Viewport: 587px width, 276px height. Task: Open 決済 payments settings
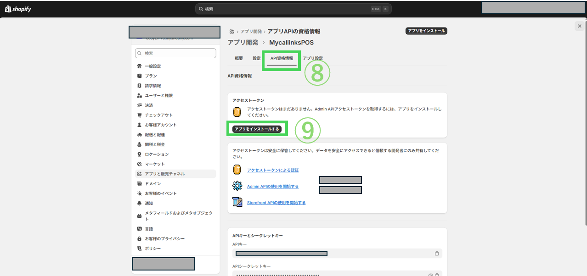tap(149, 105)
